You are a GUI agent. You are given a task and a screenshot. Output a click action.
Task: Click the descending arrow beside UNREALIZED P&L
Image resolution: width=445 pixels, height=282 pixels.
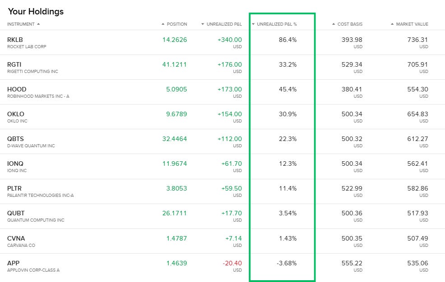[203, 24]
